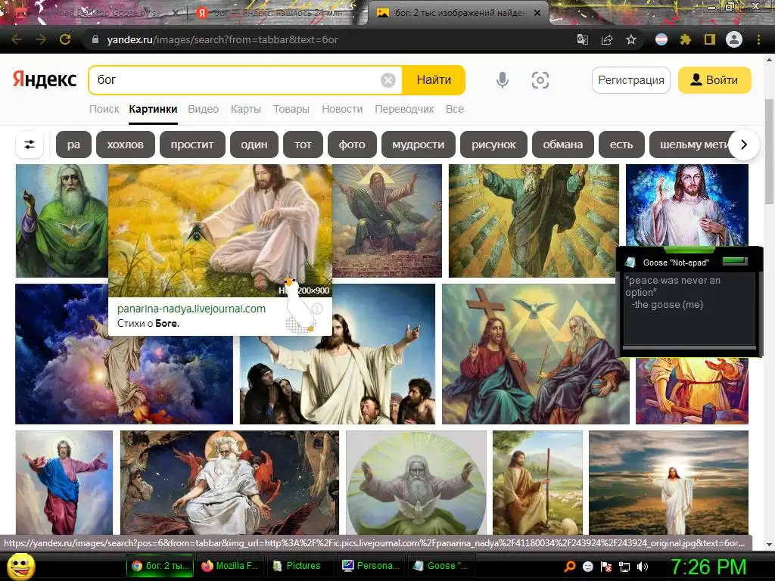Click the striped extension icon beside puzzle piece
Screen dimensions: 775x581
[661, 39]
